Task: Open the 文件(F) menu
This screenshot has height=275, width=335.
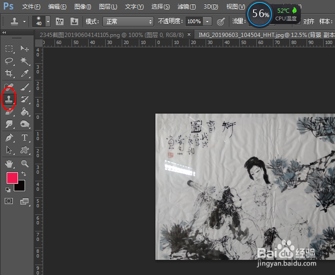Action: coord(31,7)
